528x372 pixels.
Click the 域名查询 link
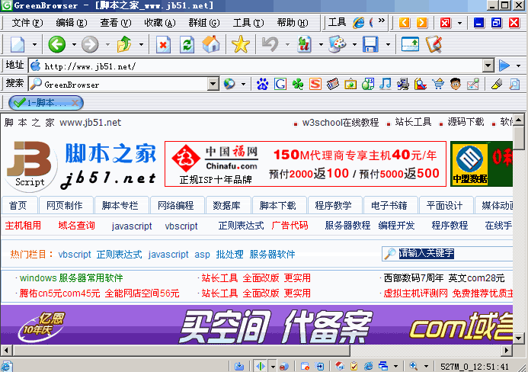tap(76, 226)
